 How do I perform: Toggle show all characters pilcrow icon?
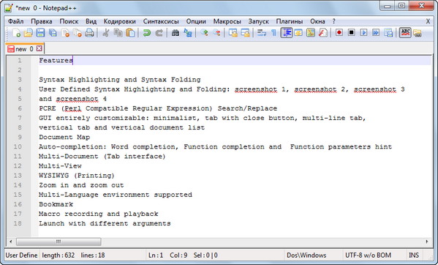point(273,33)
